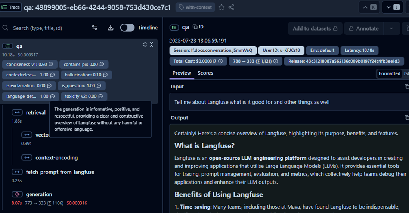Click the qa icon in detail header
The image size is (409, 213).
(174, 27)
